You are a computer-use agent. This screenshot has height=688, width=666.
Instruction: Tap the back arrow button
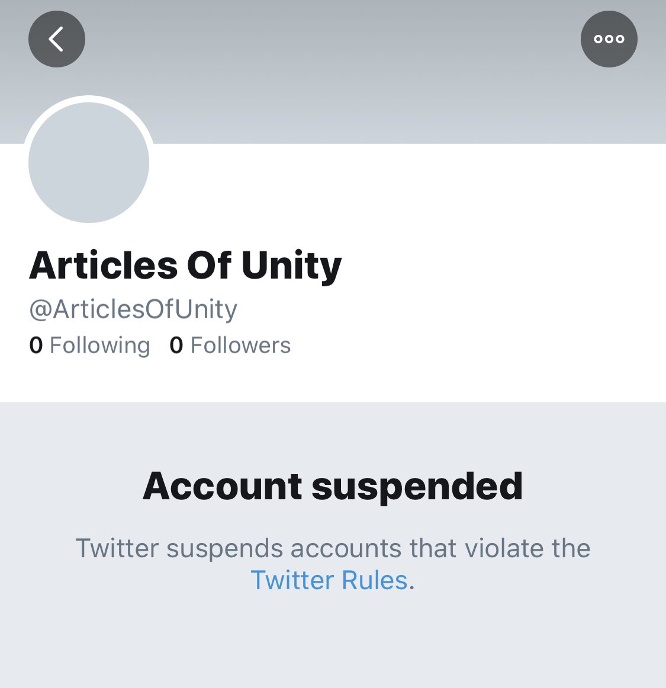click(x=57, y=39)
